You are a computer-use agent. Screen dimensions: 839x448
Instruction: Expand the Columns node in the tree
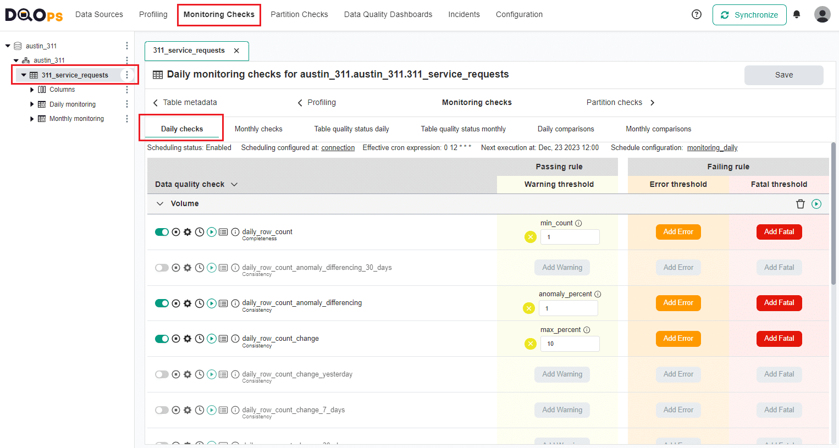tap(32, 89)
